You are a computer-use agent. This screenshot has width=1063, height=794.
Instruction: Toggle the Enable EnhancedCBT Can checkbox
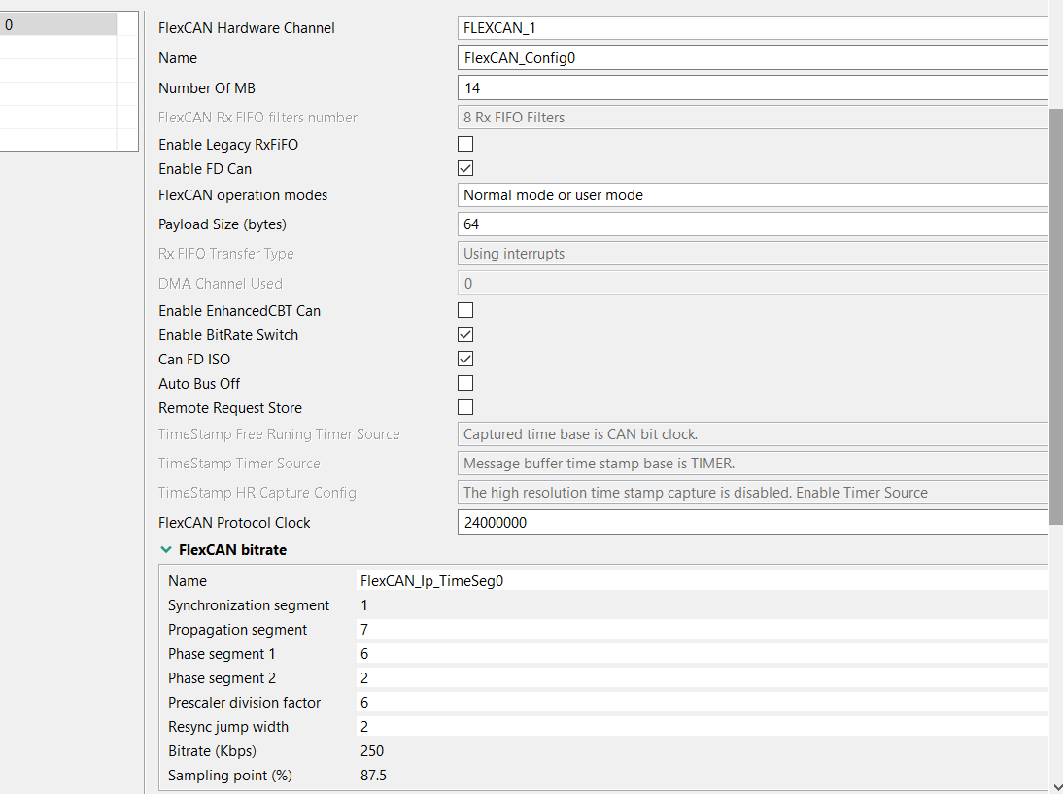(465, 311)
